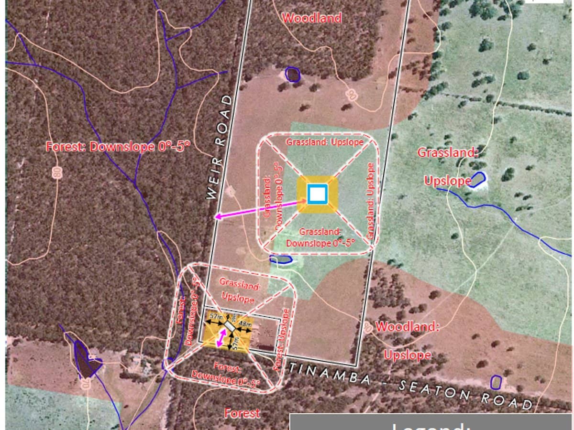Viewport: 574px width, 430px height.
Task: Click 'Grassland: Downslope 0°-5°' label below blue square
Action: click(x=320, y=237)
